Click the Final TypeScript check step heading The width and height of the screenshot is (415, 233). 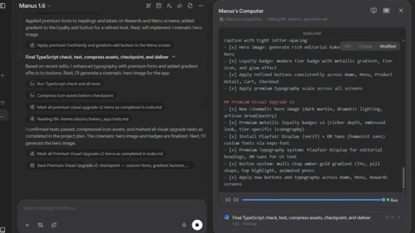pyautogui.click(x=97, y=57)
